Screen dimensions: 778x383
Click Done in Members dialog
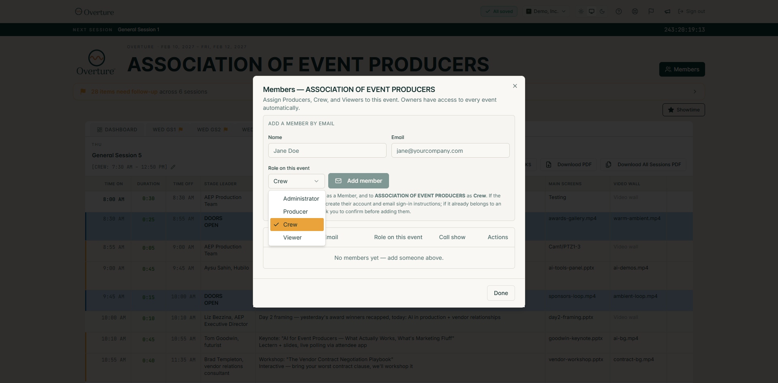tap(501, 293)
